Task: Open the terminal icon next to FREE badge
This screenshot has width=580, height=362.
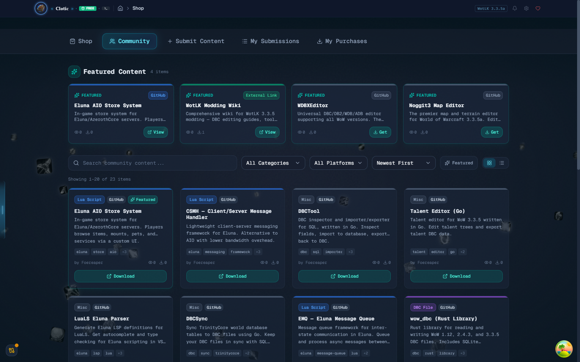Action: pyautogui.click(x=105, y=8)
